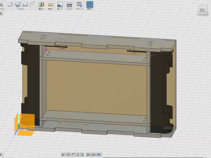This screenshot has width=211, height=158.
Task: Click the Look At tool
Action: [69, 154]
